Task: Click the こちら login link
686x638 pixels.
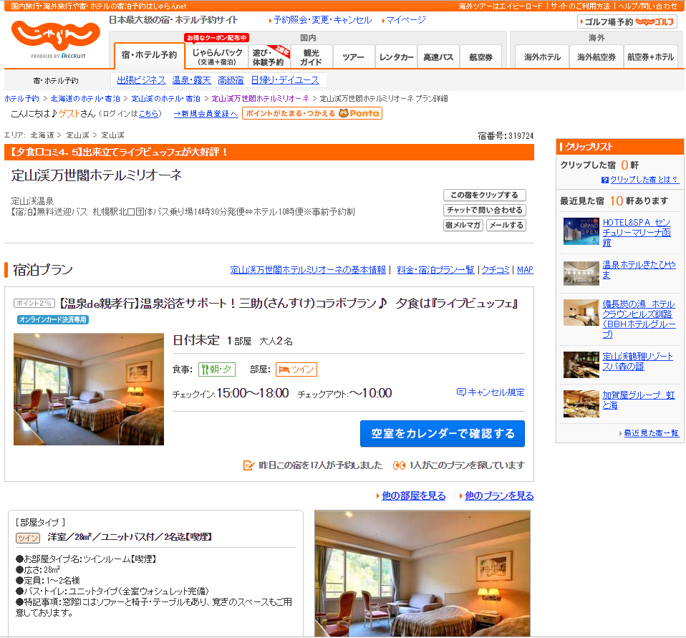Action: 149,114
